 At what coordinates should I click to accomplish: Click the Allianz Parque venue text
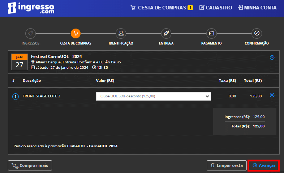(x=78, y=62)
